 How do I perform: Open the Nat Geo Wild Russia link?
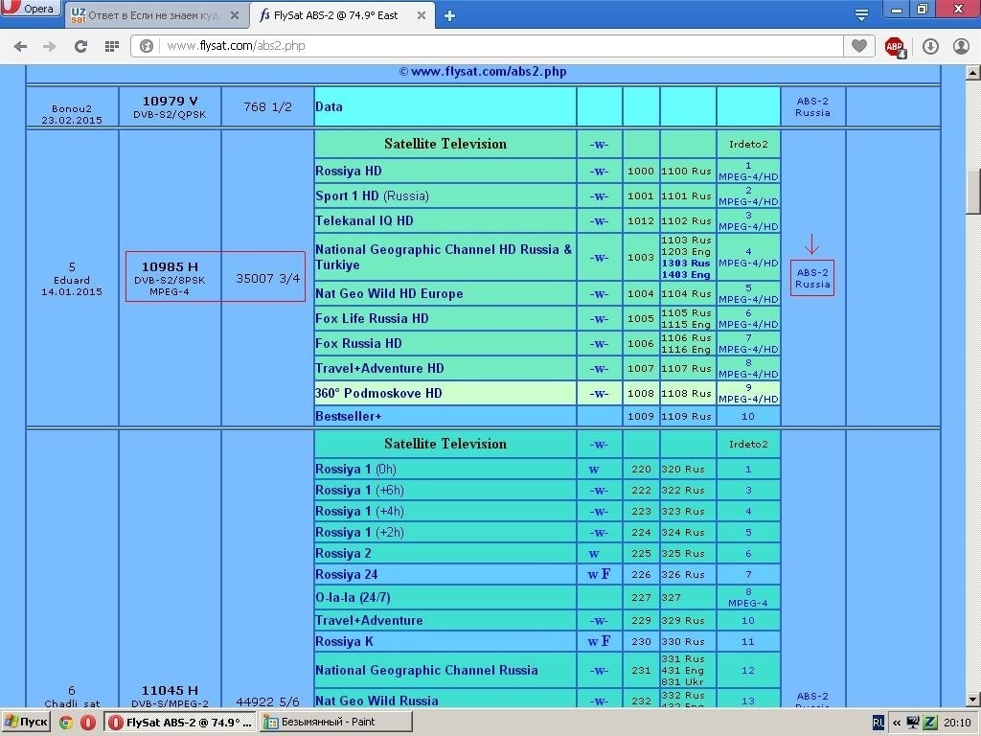[376, 701]
